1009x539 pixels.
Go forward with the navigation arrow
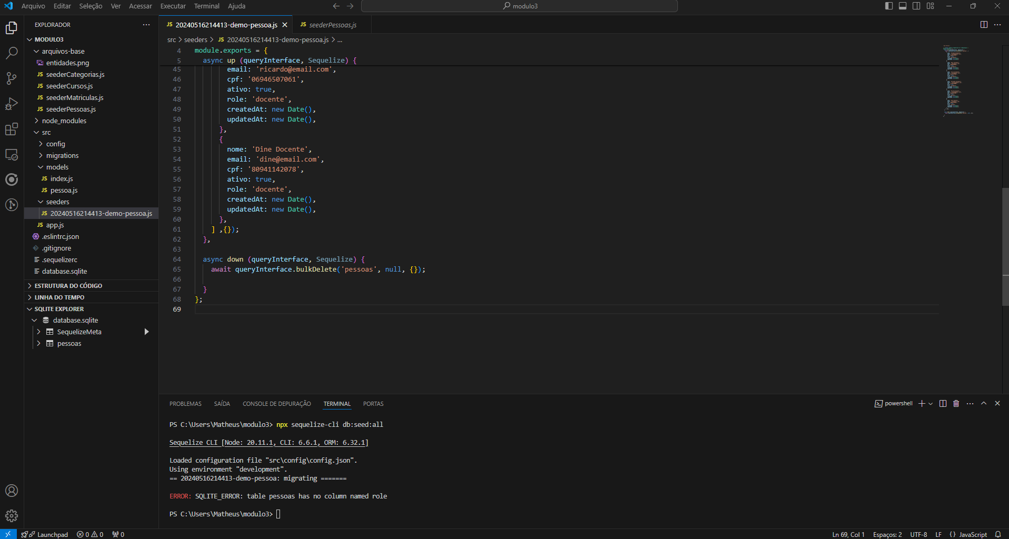pyautogui.click(x=350, y=6)
